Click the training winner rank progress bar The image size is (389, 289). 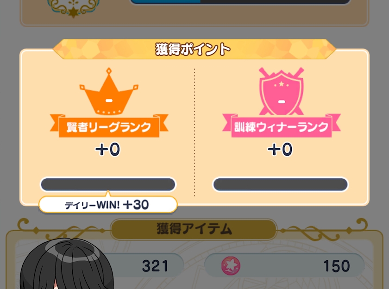coord(281,184)
